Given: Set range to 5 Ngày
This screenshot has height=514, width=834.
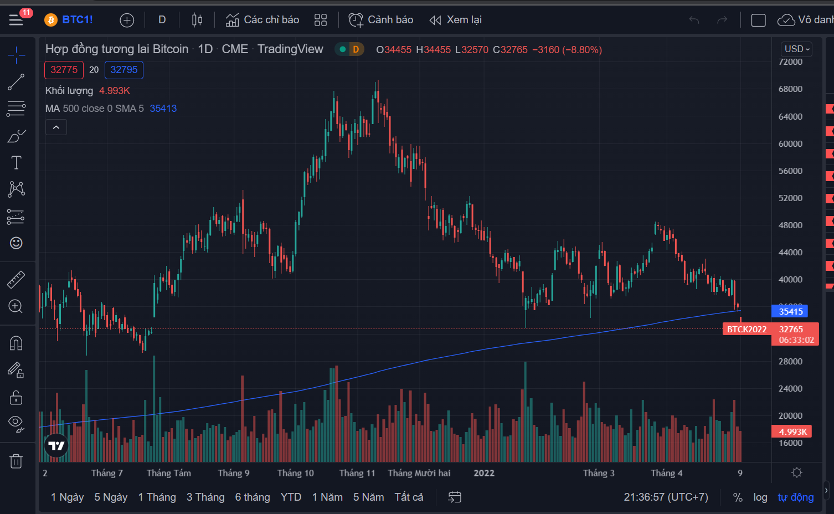Looking at the screenshot, I should click(111, 497).
